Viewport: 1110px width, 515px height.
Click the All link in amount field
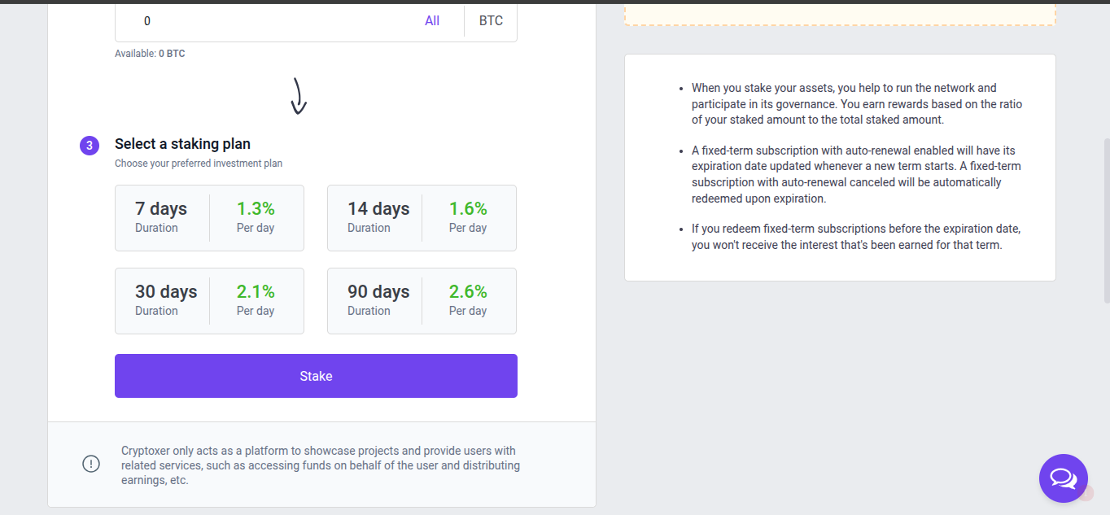431,21
